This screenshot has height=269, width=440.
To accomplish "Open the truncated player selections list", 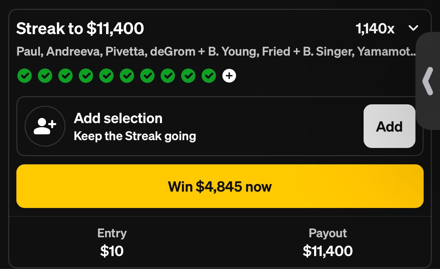I will tap(216, 52).
